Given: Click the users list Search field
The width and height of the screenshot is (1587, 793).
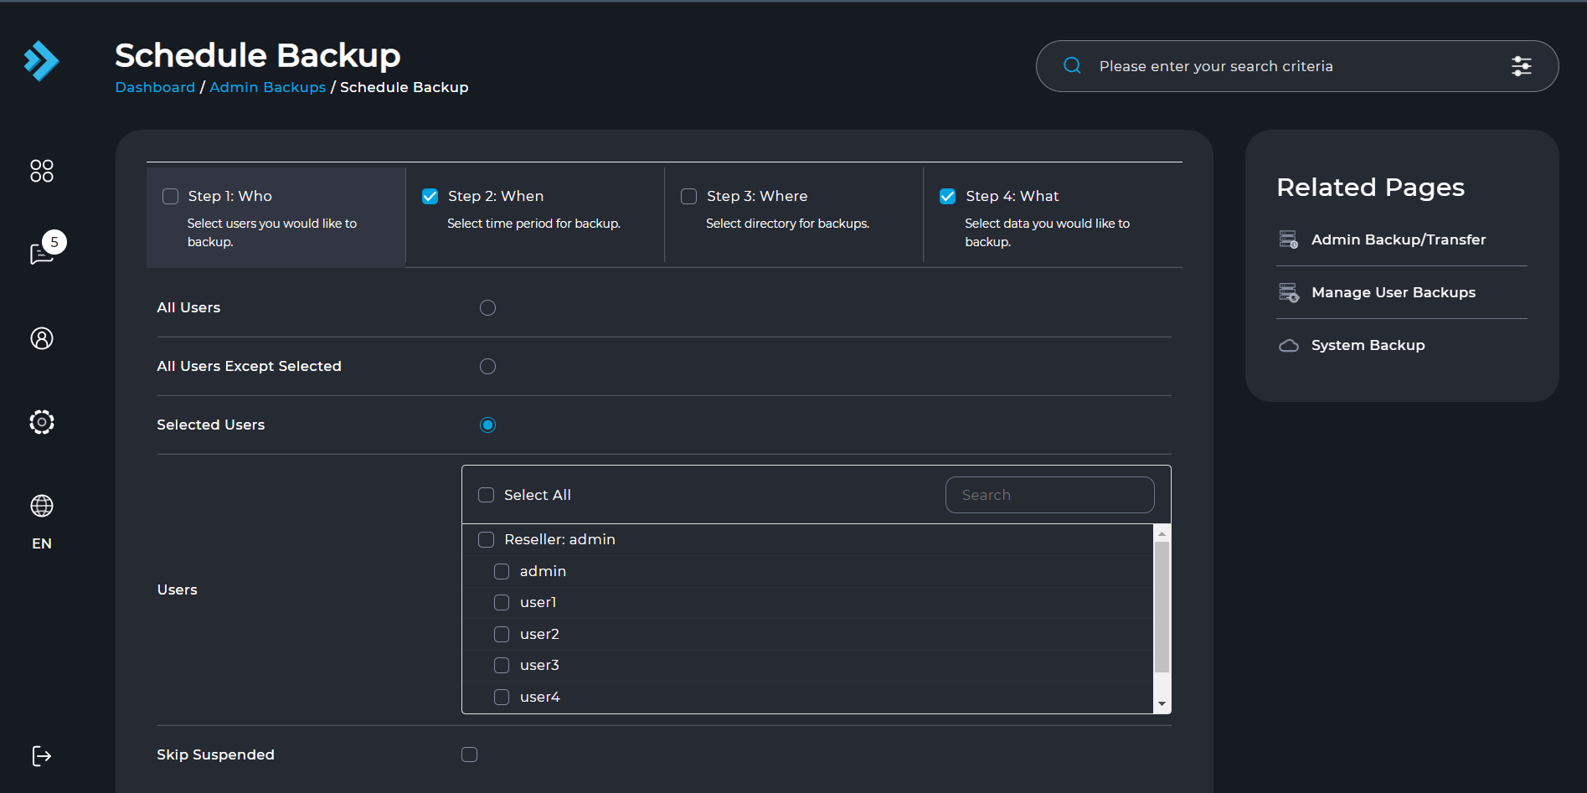Looking at the screenshot, I should pyautogui.click(x=1049, y=495).
